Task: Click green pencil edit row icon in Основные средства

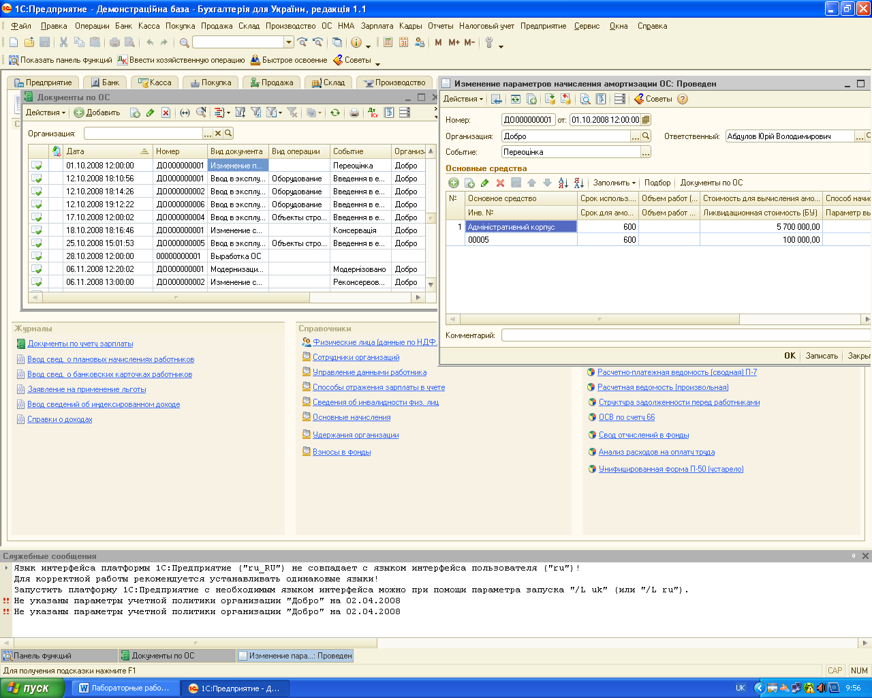Action: tap(484, 183)
